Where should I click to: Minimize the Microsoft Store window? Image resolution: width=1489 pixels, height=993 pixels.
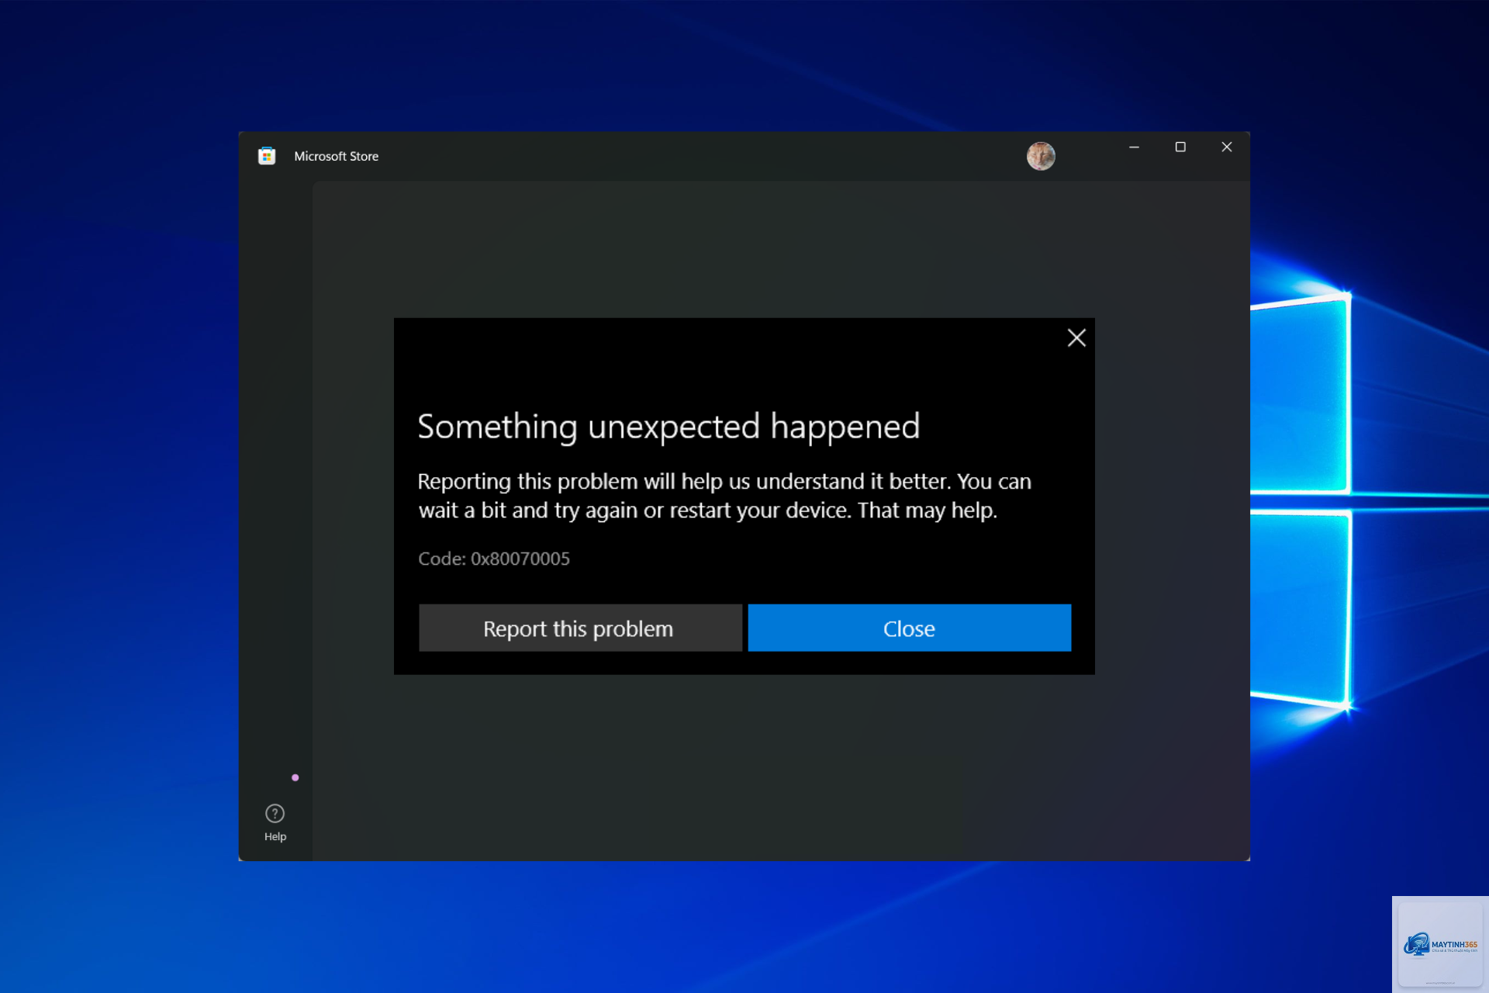pos(1134,147)
